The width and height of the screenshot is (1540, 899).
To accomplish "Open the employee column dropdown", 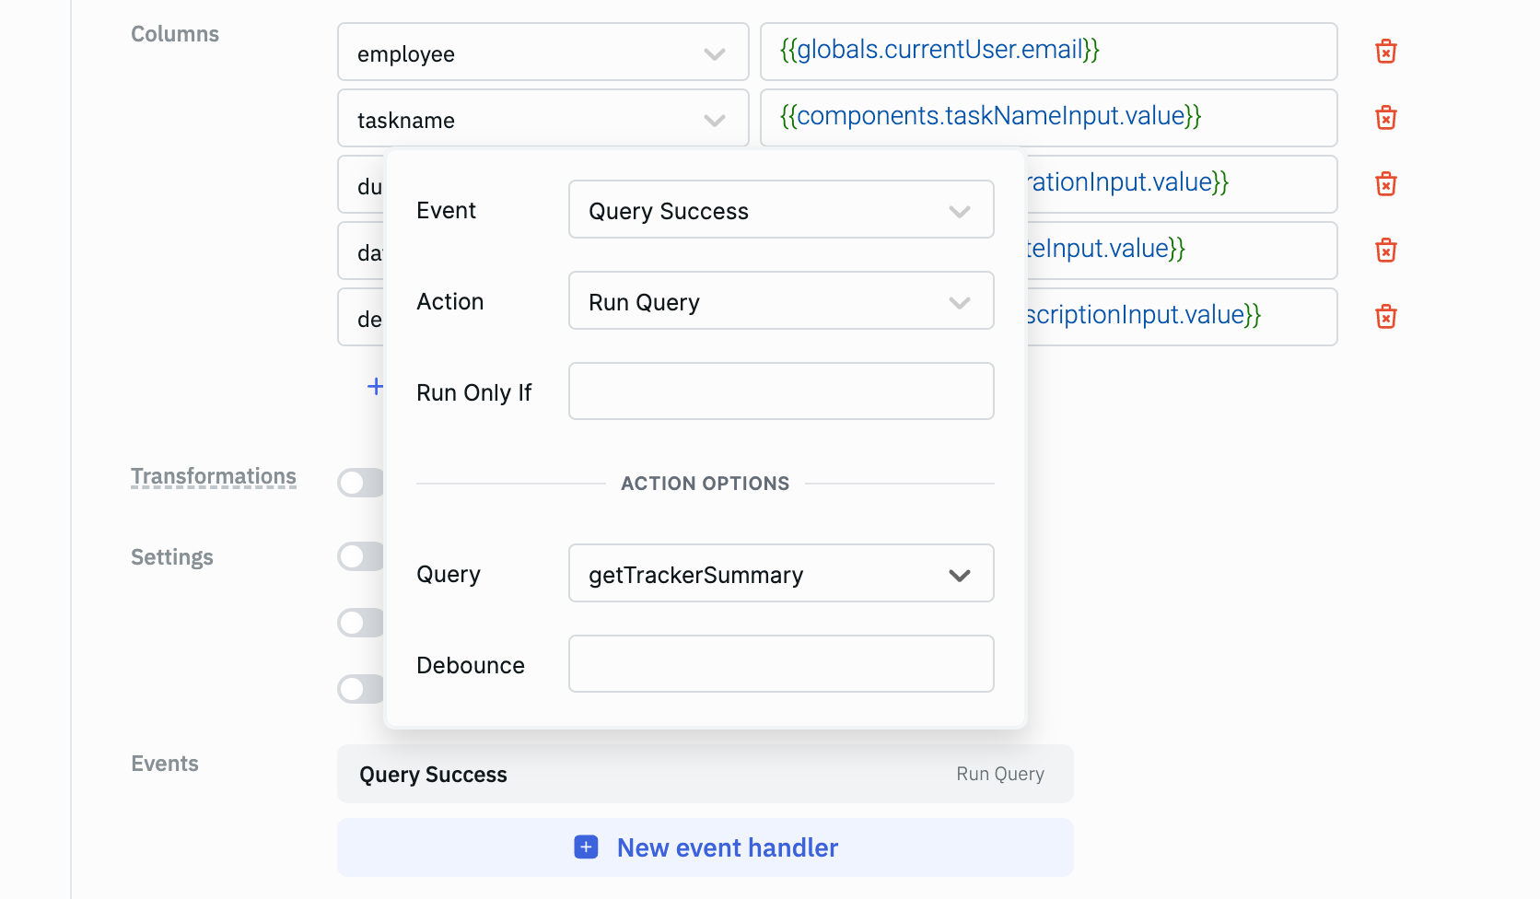I will tap(542, 53).
